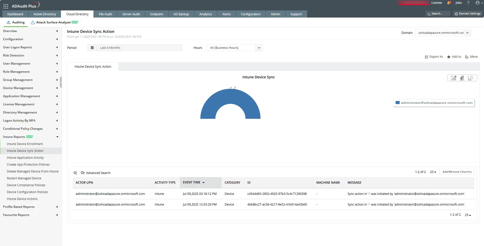Click the users silhouette chart icon
This screenshot has width=484, height=246.
click(x=462, y=78)
